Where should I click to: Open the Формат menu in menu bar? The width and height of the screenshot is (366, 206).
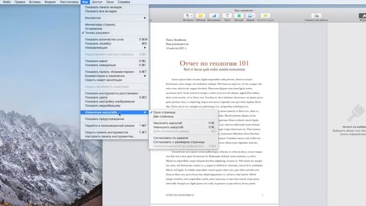tap(50, 2)
